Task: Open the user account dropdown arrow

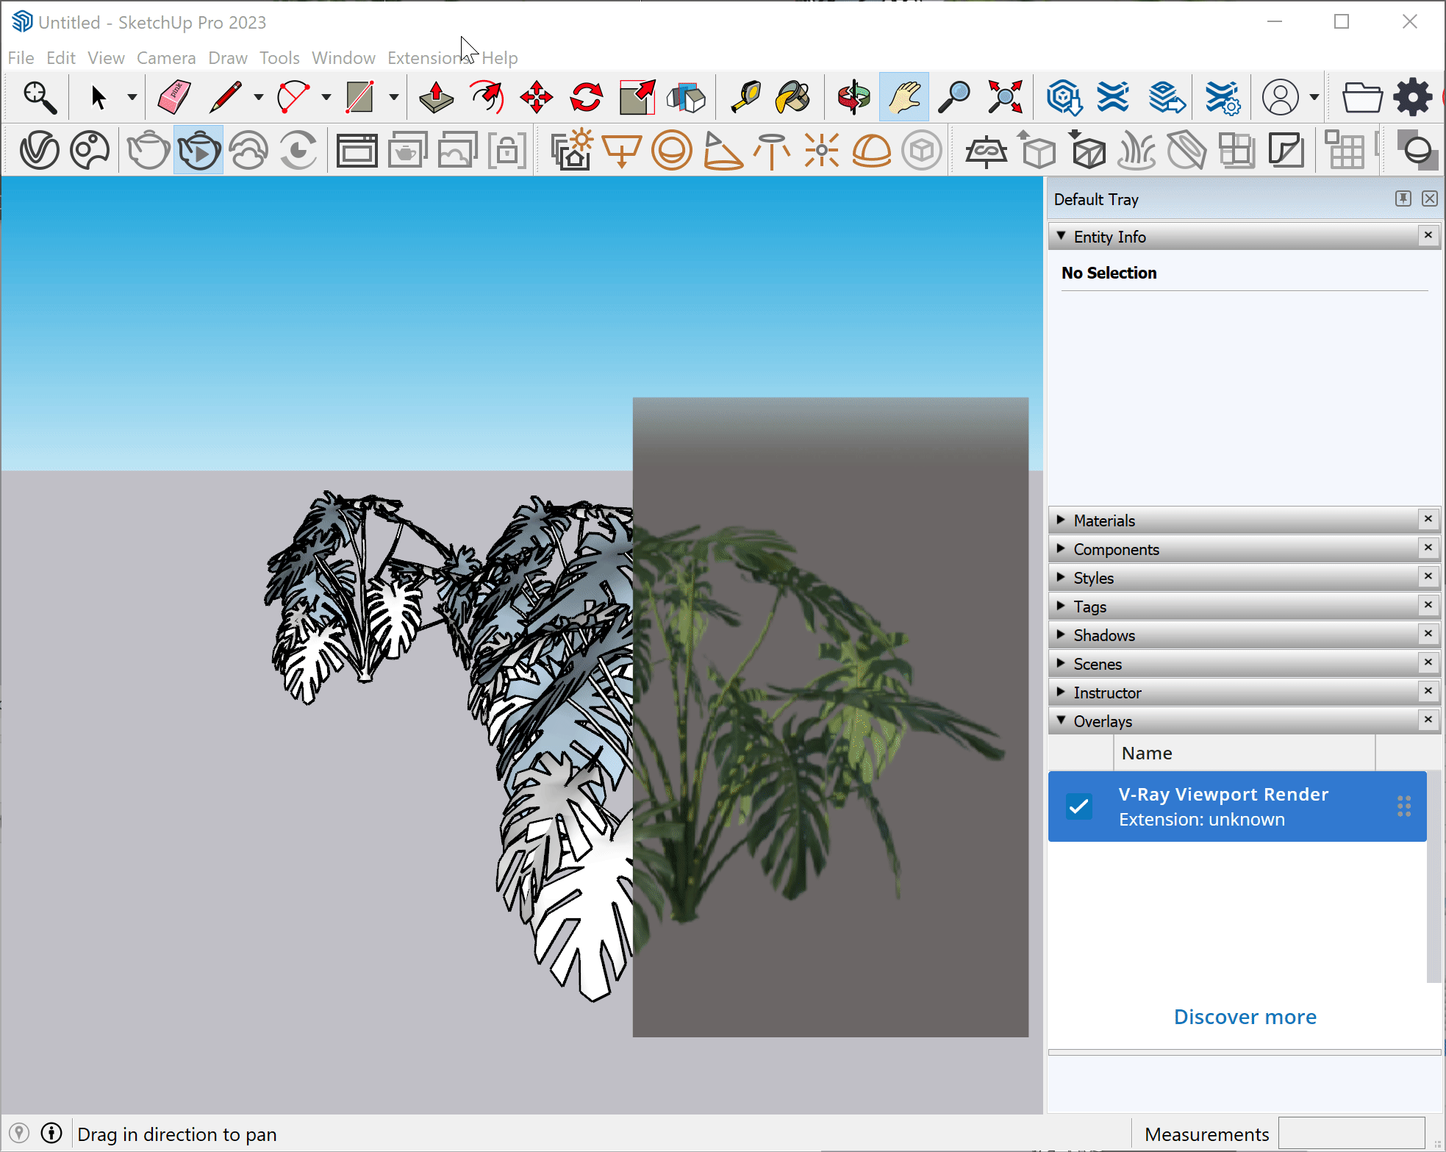Action: [1314, 98]
